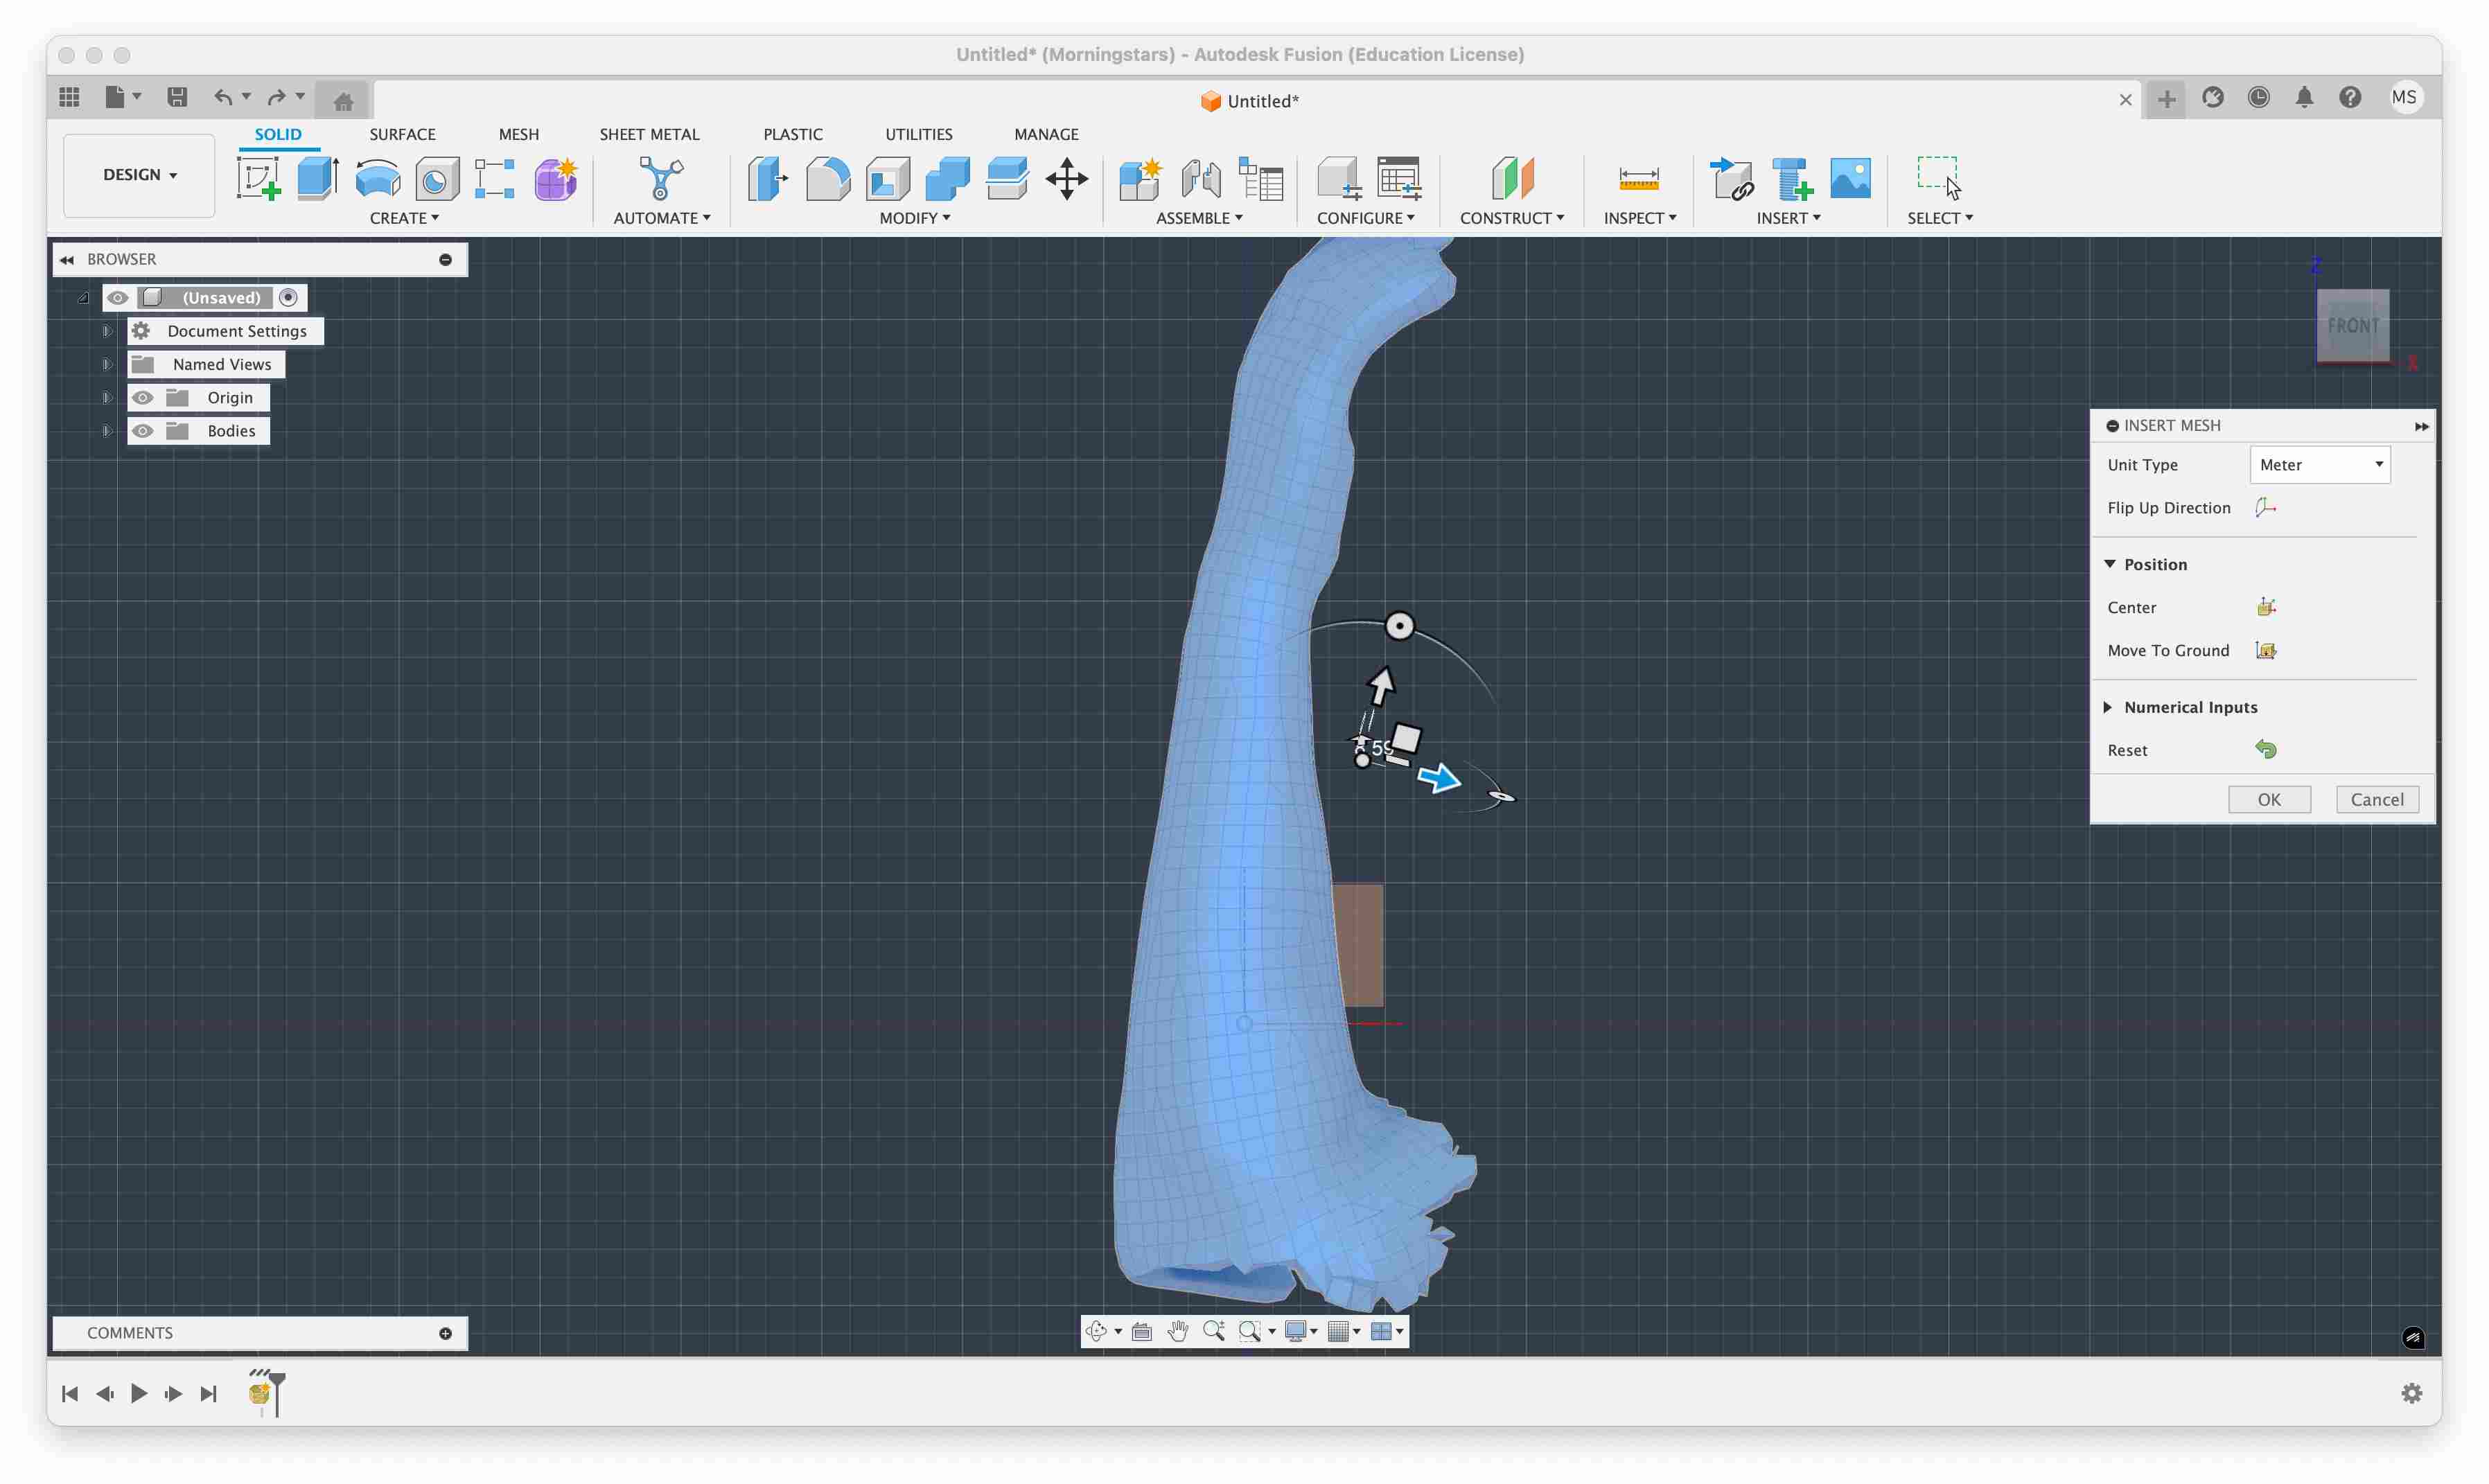Open the Help question mark icon

(2350, 97)
